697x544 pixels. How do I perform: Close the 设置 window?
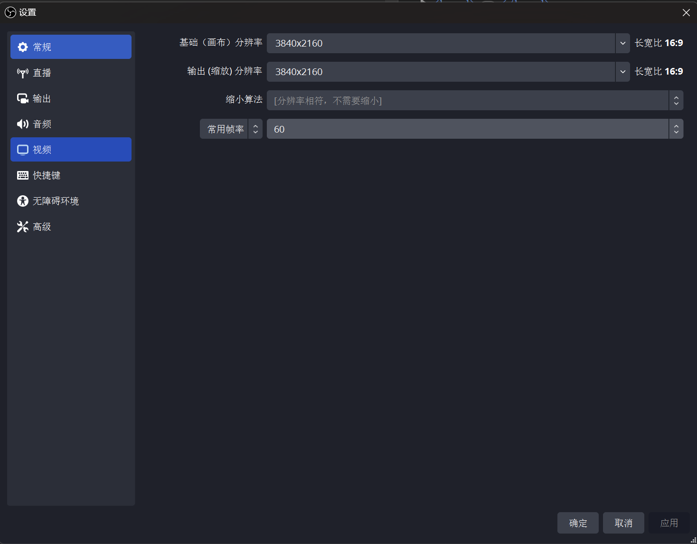coord(686,12)
